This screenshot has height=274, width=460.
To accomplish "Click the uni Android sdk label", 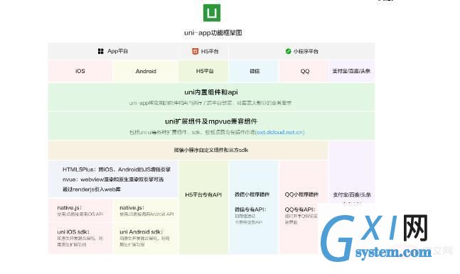I will tap(141, 232).
